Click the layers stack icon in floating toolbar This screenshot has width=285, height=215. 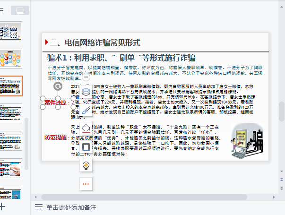[x=86, y=91]
